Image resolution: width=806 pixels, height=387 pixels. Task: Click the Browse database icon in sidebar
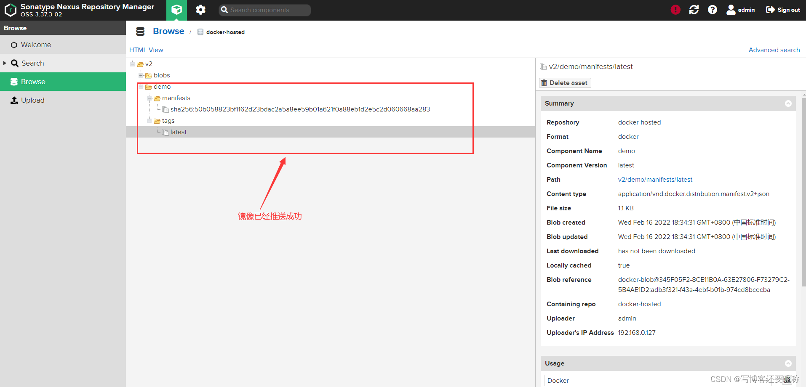pyautogui.click(x=14, y=82)
